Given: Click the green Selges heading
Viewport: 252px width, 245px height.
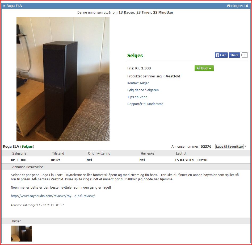Looking at the screenshot, I should point(135,56).
